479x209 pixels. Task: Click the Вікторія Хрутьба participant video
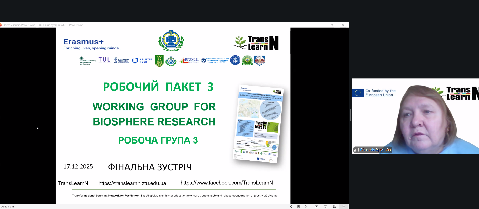point(415,116)
